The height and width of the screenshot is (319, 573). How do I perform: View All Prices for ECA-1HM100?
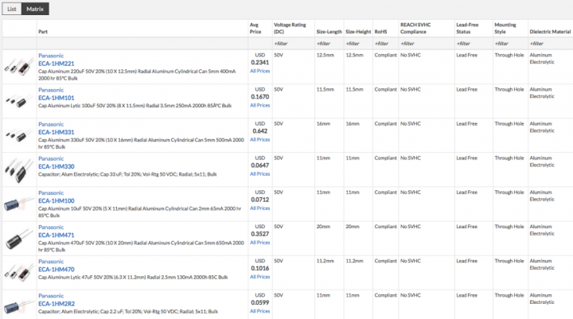point(259,208)
